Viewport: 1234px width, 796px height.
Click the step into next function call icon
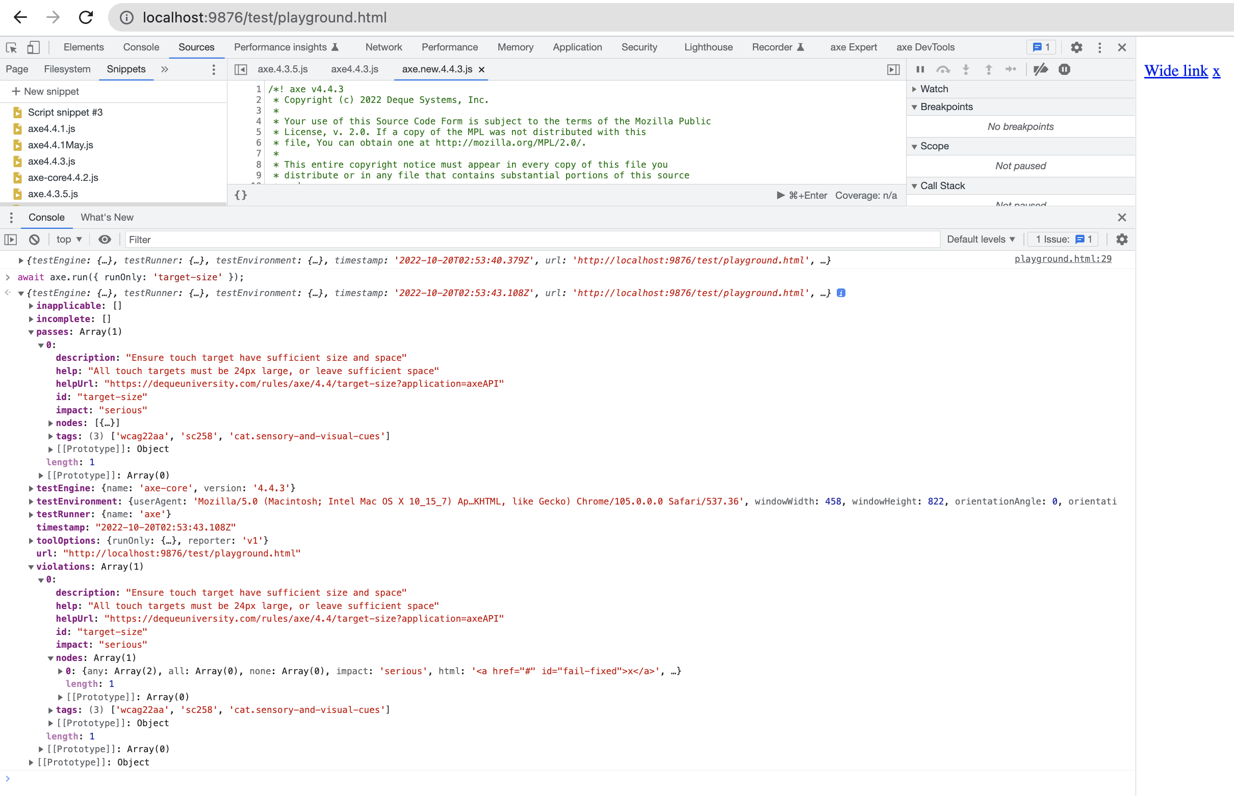click(x=966, y=69)
